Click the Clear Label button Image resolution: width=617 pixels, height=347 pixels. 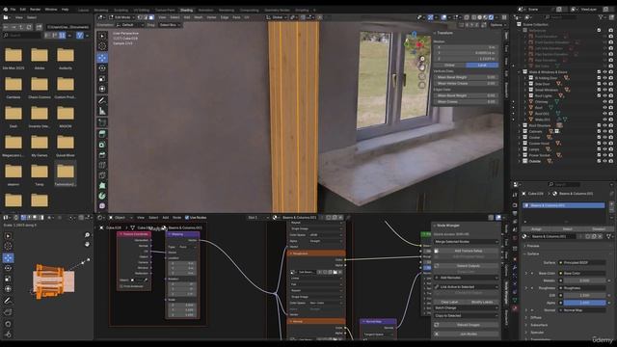click(x=449, y=302)
